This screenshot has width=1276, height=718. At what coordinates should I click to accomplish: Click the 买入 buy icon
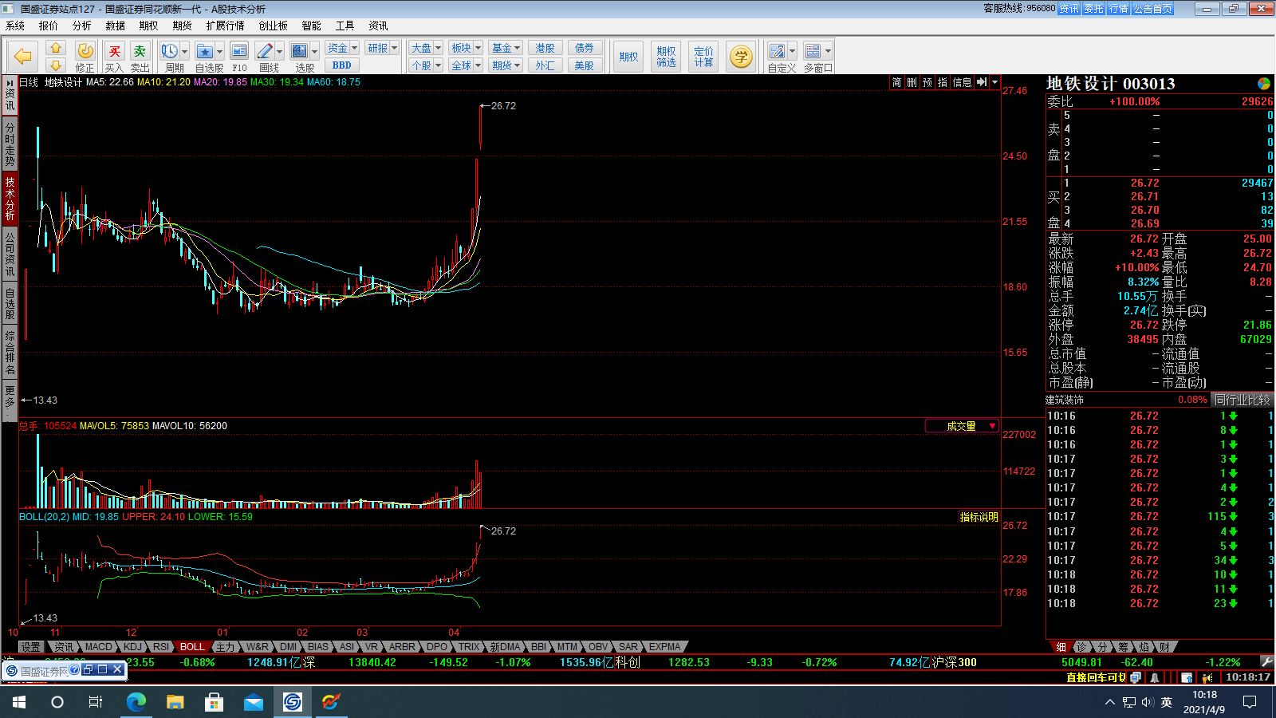(114, 57)
